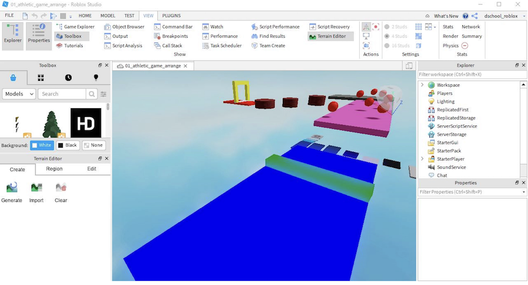Switch to the MODEL ribbon tab

[x=108, y=16]
